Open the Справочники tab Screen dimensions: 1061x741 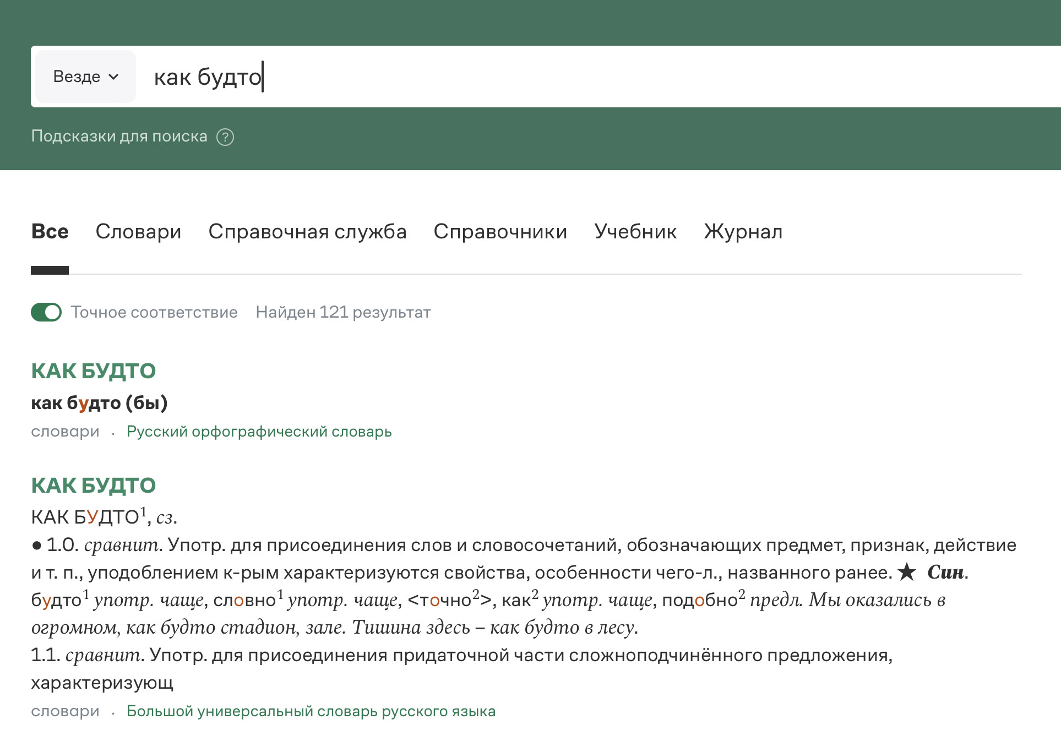point(500,232)
